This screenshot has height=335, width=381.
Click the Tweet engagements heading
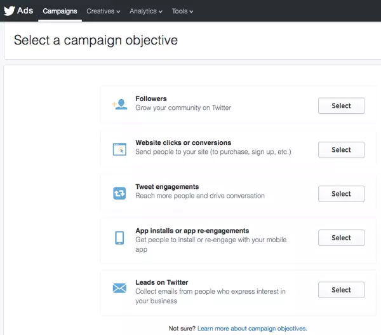point(167,187)
